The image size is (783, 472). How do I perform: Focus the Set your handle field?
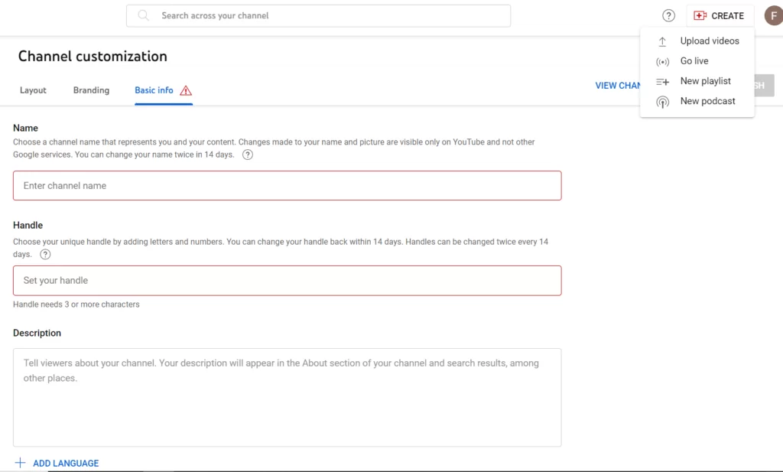tap(288, 281)
